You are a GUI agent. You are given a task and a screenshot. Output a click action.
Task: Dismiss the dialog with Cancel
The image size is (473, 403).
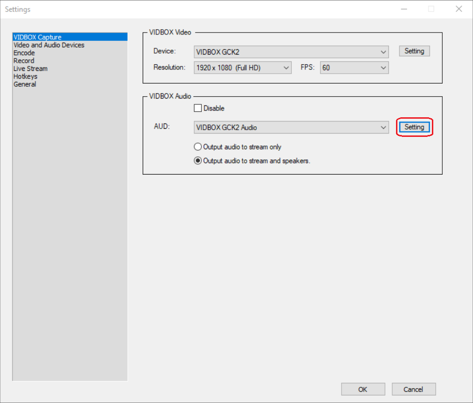coord(413,389)
